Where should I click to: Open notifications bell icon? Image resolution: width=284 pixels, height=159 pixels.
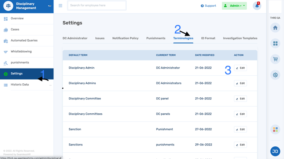[257, 6]
